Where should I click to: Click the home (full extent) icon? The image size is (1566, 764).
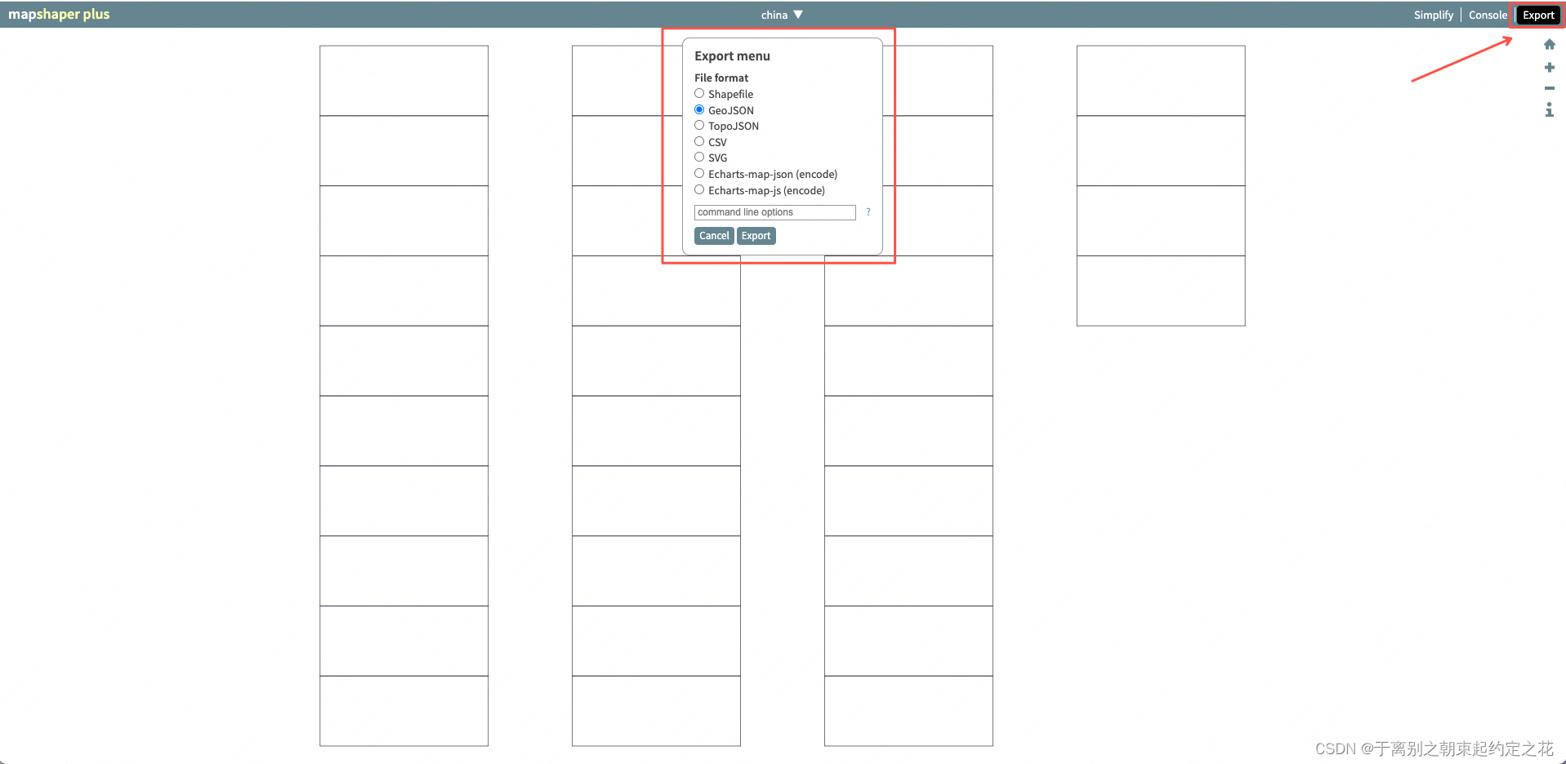tap(1549, 45)
